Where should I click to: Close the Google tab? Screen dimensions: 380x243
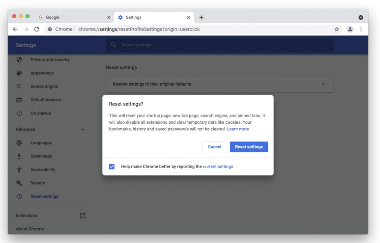(109, 17)
